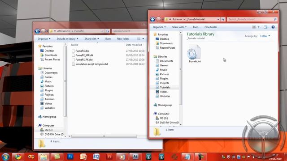
Task: Select simulation script template.txt file
Action: [91, 64]
